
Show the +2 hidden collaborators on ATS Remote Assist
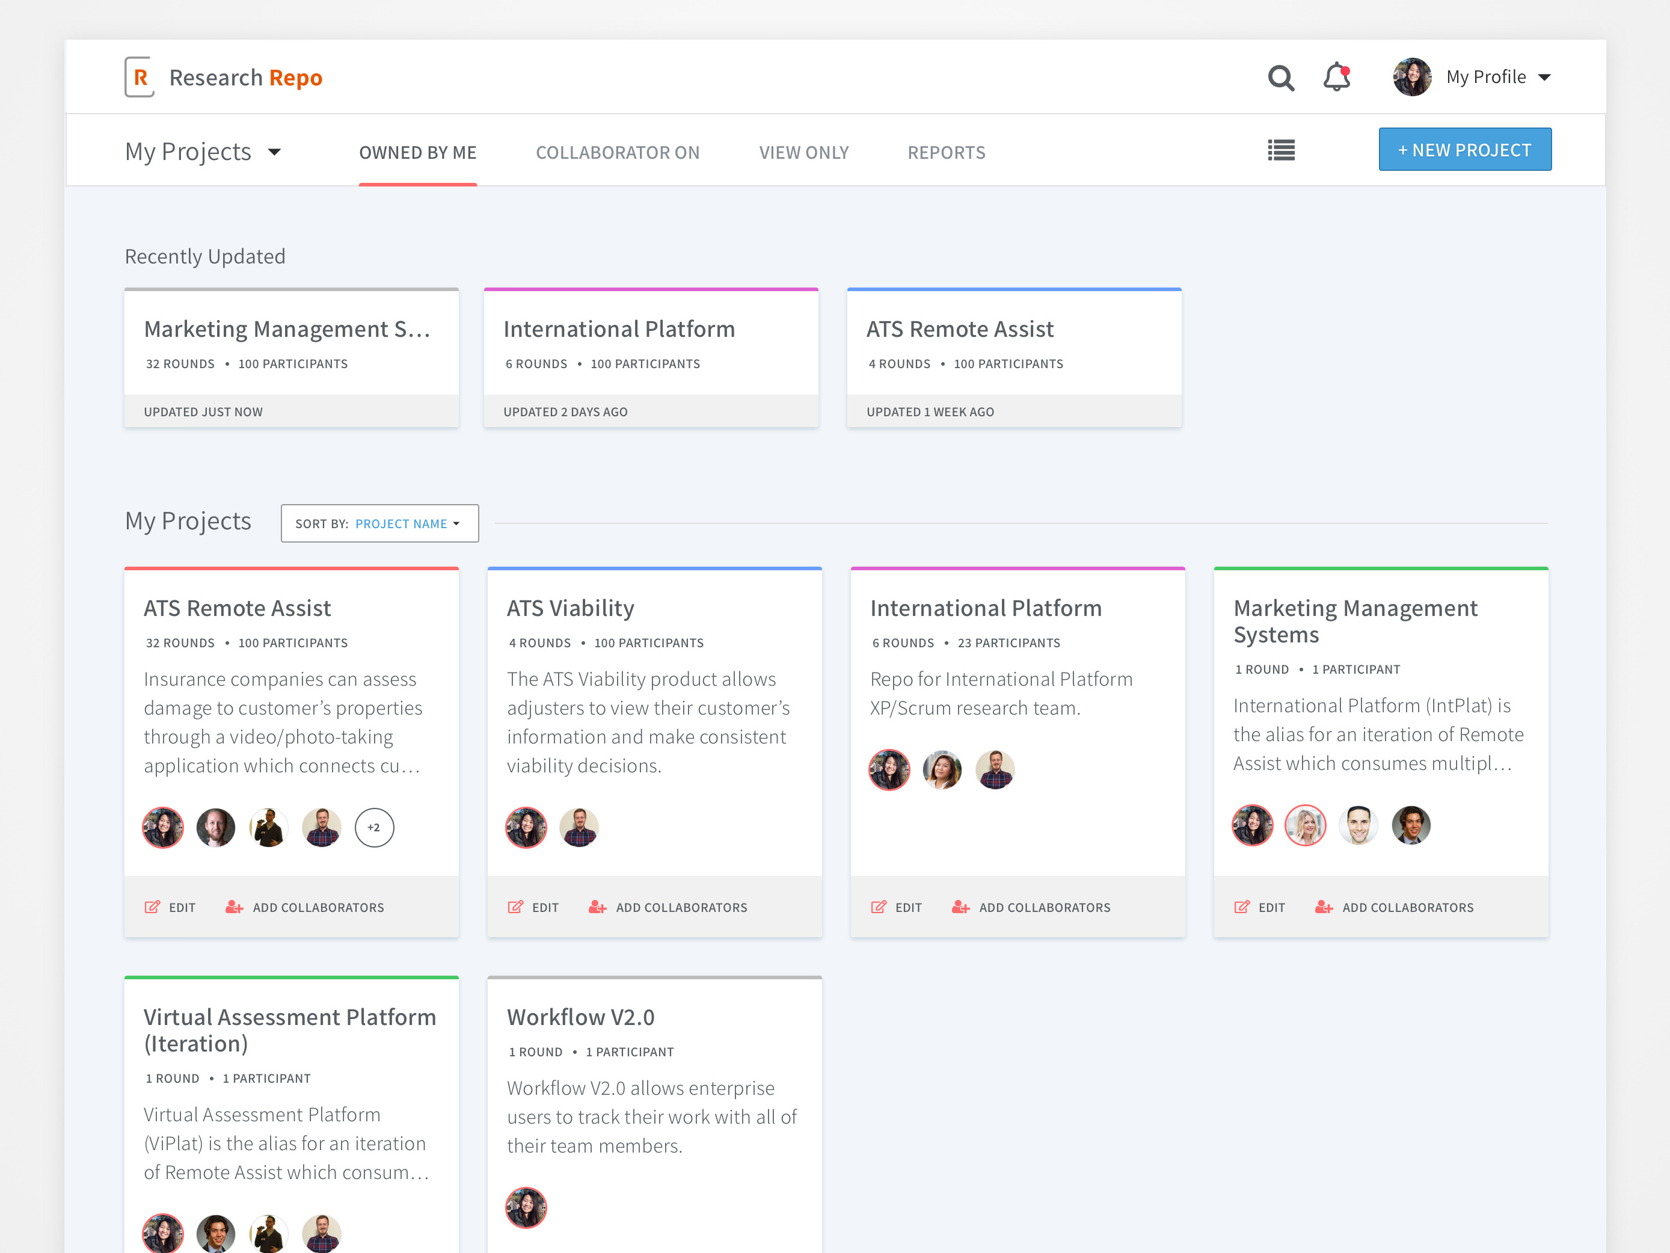tap(375, 827)
